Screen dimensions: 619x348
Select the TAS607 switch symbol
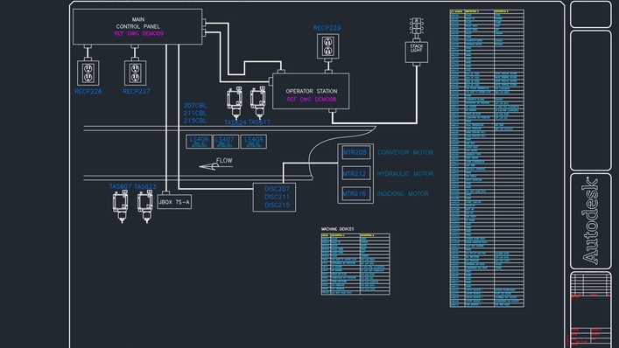121,206
